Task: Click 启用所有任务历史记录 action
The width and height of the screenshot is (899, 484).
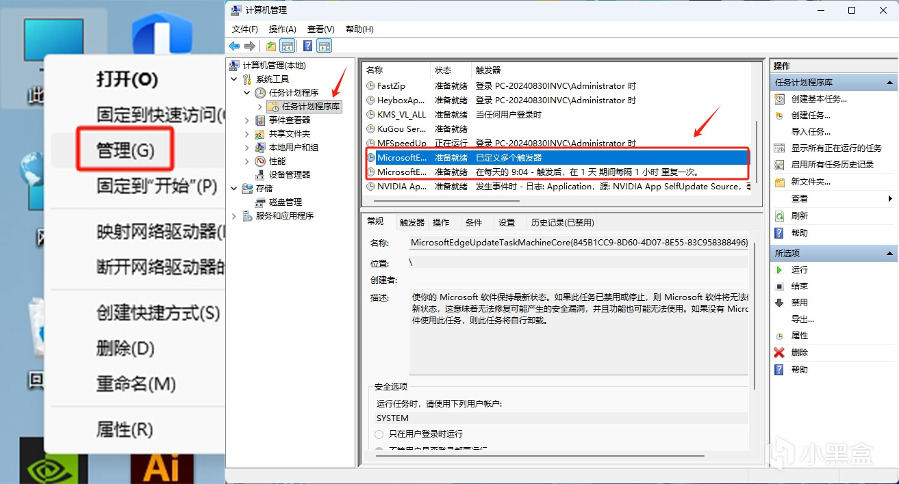Action: pyautogui.click(x=832, y=164)
